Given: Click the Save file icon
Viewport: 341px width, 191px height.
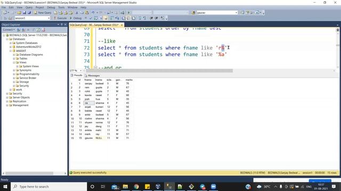Looking at the screenshot, I should pyautogui.click(x=25, y=13).
